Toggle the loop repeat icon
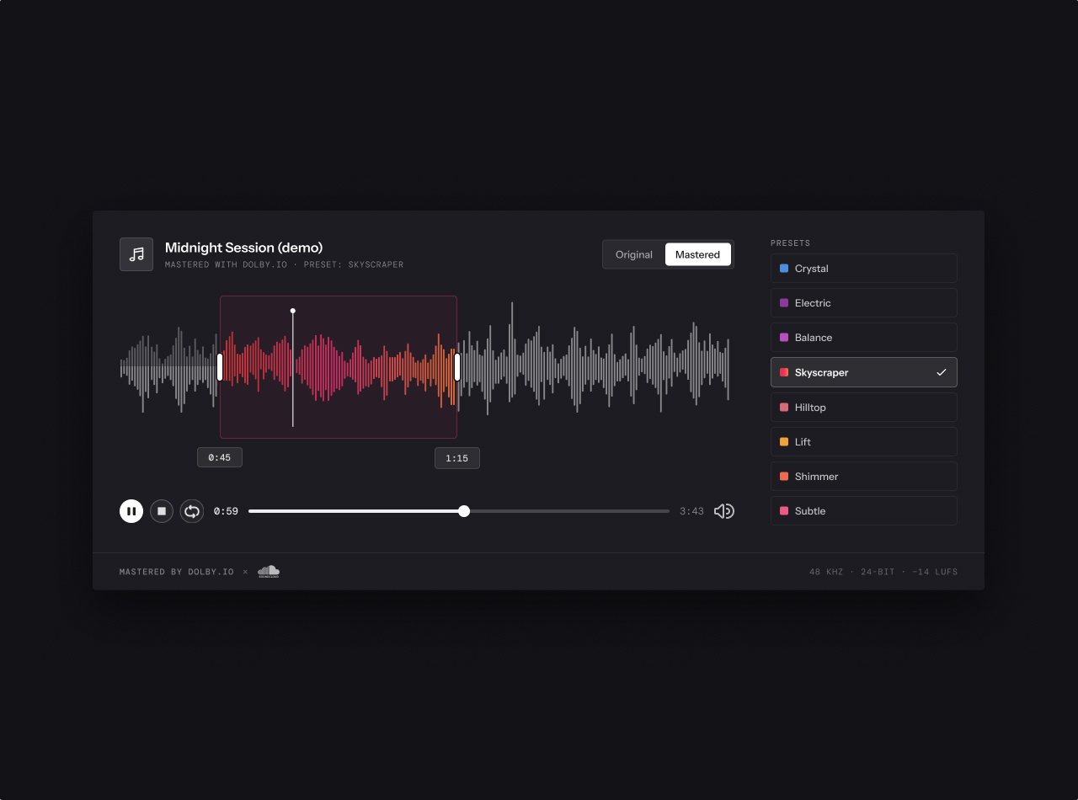 point(192,511)
